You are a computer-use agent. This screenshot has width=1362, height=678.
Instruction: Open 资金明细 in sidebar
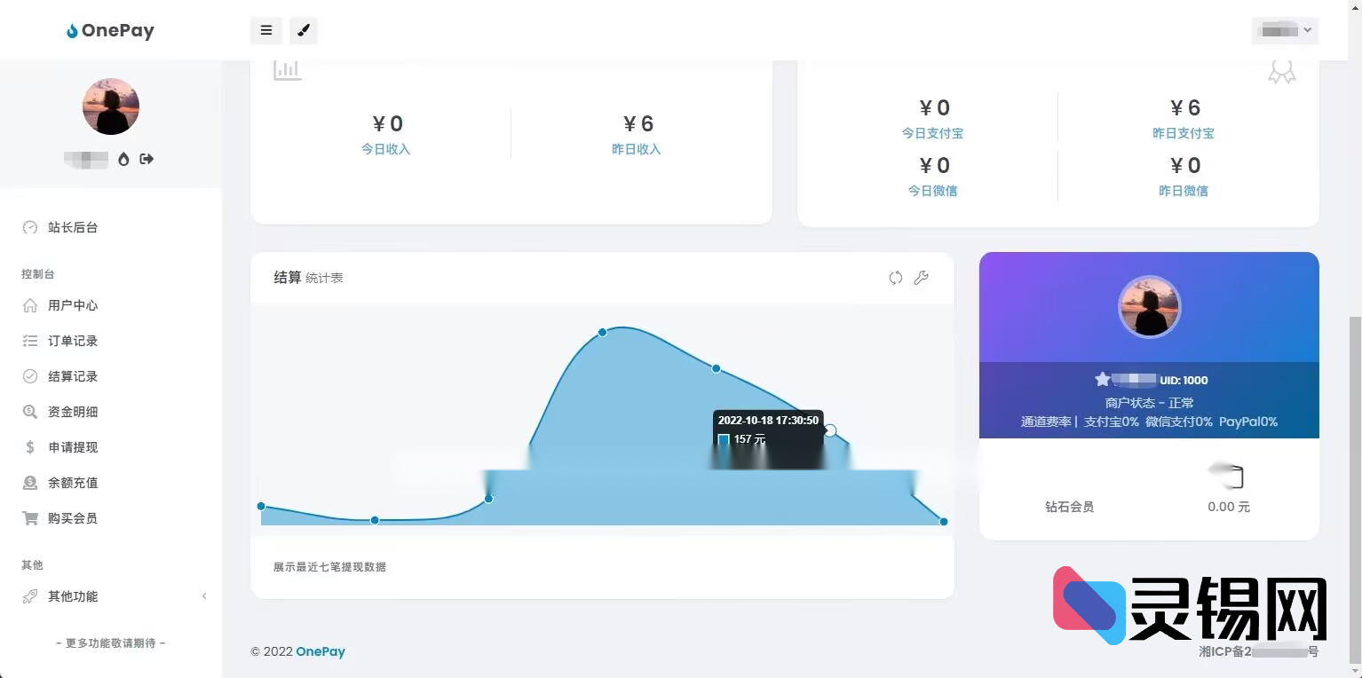tap(73, 412)
